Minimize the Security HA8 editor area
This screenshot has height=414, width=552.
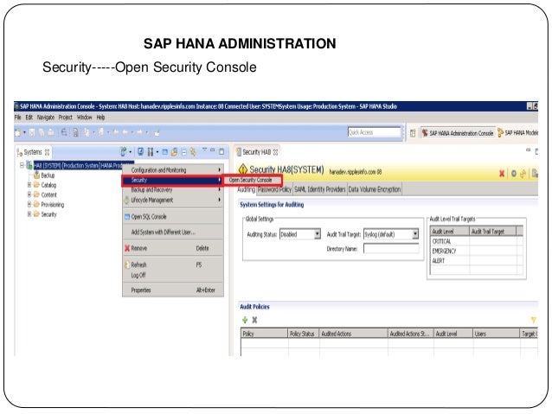tap(528, 150)
